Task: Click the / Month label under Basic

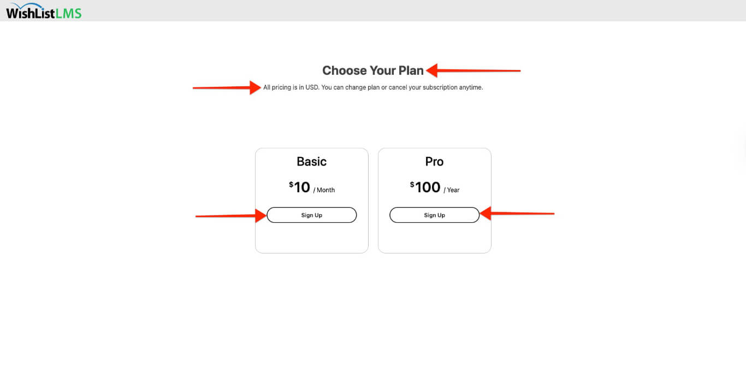Action: click(324, 190)
